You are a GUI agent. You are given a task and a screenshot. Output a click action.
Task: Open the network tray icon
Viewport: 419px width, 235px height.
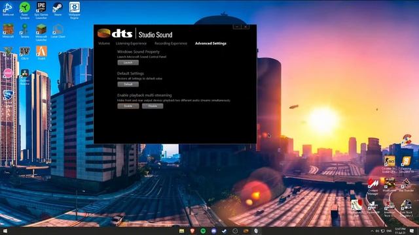click(x=382, y=231)
